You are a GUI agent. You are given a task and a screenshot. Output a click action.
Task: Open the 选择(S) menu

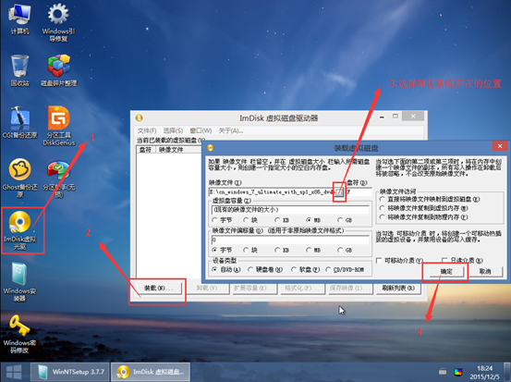(173, 130)
